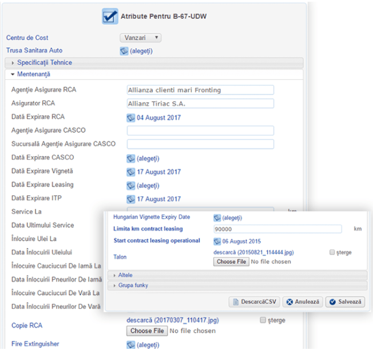373x350 pixels.
Task: Click Choose File button for Copie RCA
Action: [x=148, y=331]
